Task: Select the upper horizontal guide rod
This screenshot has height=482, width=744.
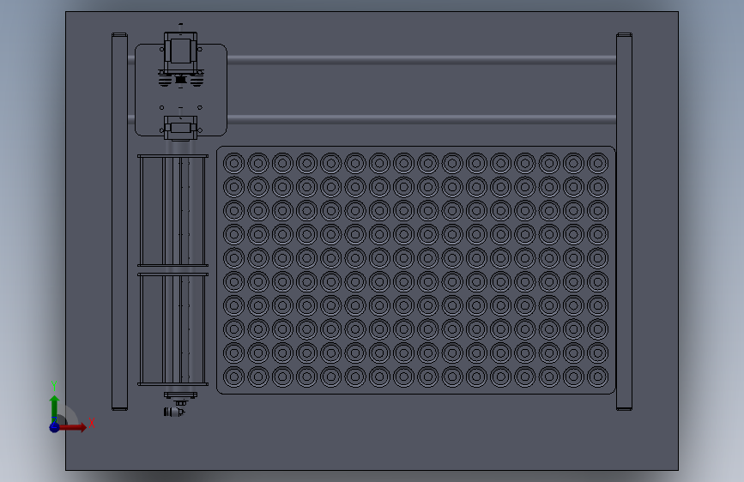Action: click(421, 60)
